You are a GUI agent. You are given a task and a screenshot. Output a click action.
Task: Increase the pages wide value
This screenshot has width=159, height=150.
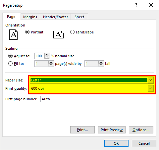tap(51, 62)
